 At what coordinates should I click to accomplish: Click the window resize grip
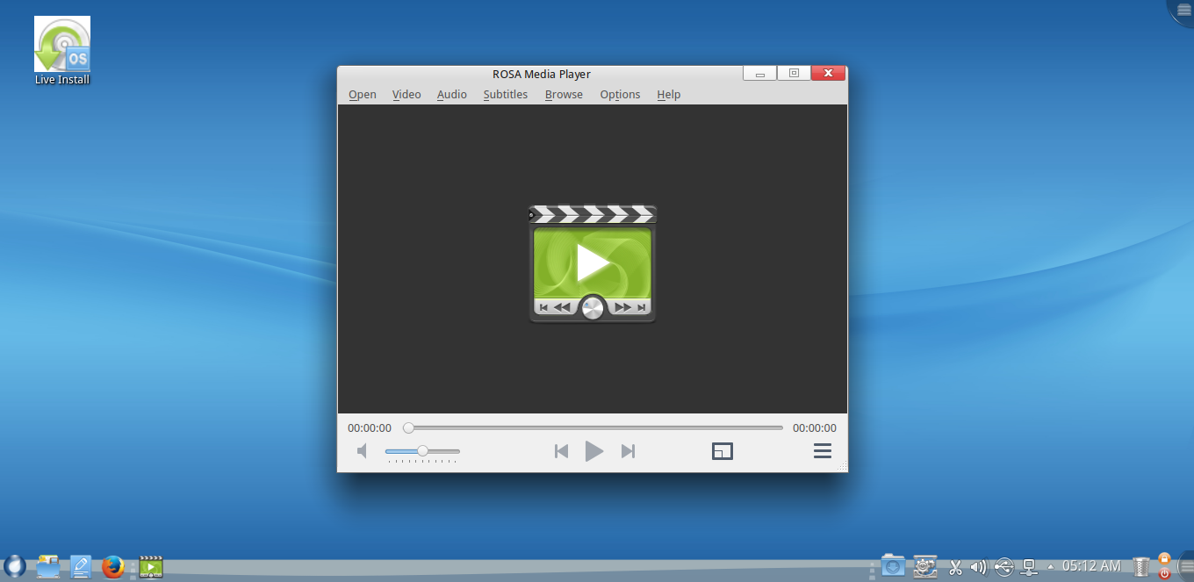pos(841,466)
